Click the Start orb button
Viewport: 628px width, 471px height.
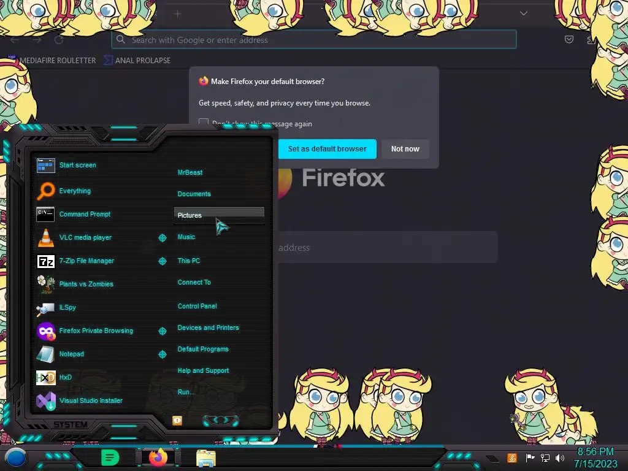[15, 458]
